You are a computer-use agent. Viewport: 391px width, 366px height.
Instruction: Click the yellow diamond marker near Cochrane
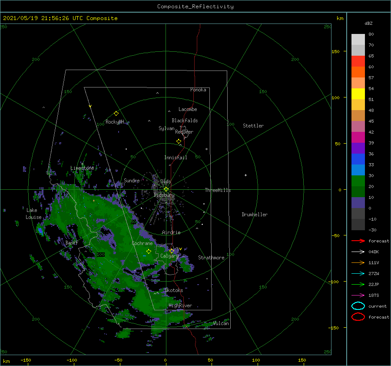149,252
